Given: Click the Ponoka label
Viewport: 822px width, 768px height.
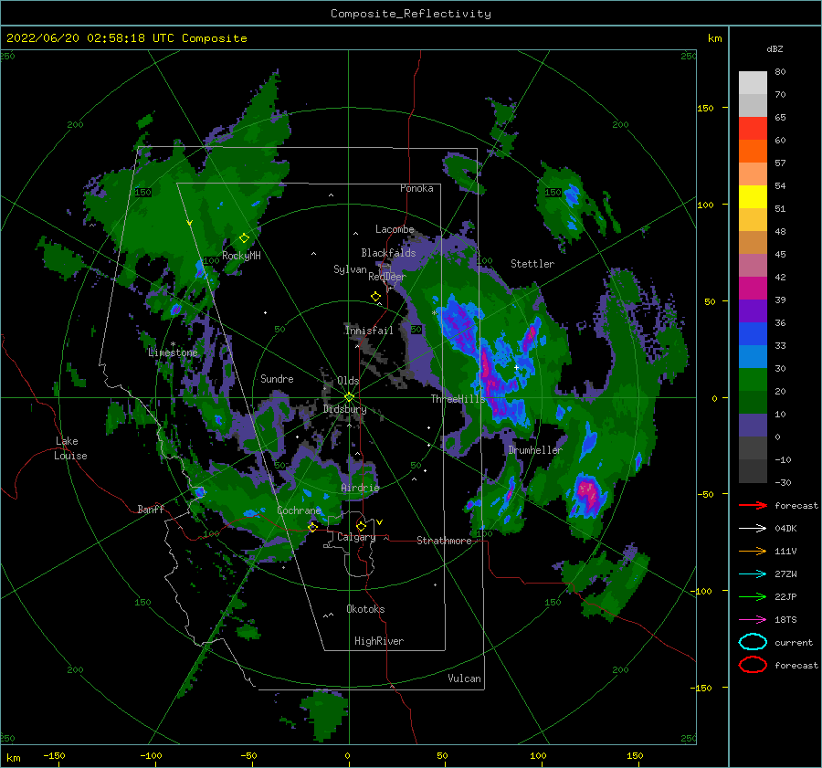Looking at the screenshot, I should coord(416,188).
